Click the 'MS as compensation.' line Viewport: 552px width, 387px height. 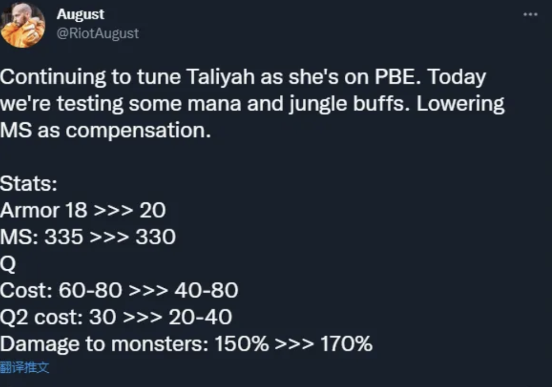105,131
